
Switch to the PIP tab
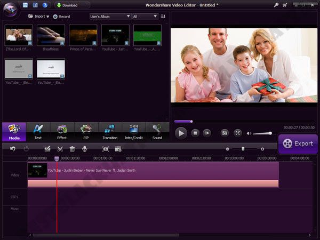(x=86, y=132)
